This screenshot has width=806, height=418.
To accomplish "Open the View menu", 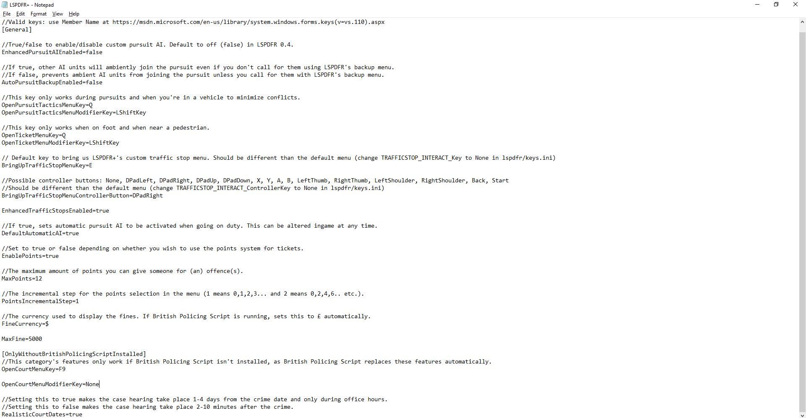I will point(58,14).
